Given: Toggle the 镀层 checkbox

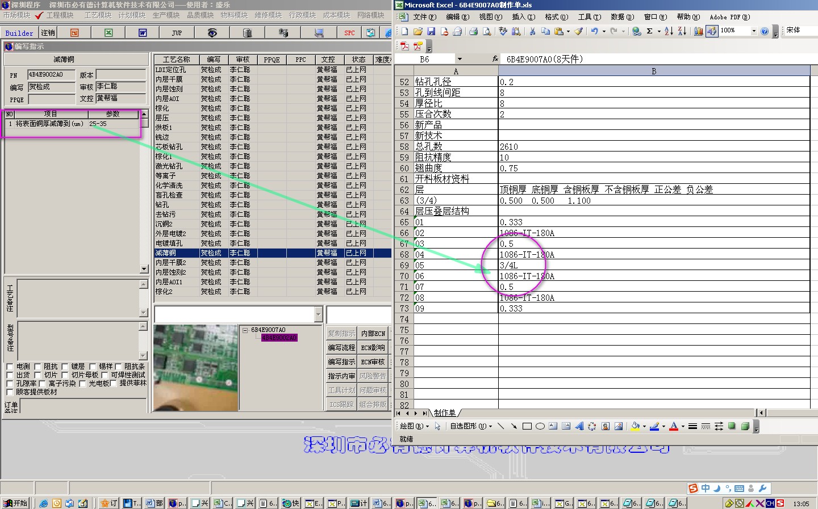Looking at the screenshot, I should click(65, 367).
